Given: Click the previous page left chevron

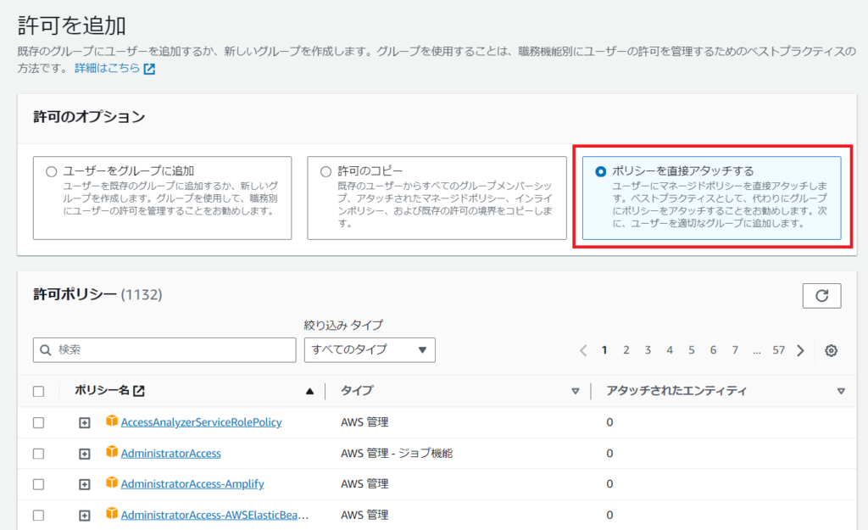Looking at the screenshot, I should [x=583, y=350].
